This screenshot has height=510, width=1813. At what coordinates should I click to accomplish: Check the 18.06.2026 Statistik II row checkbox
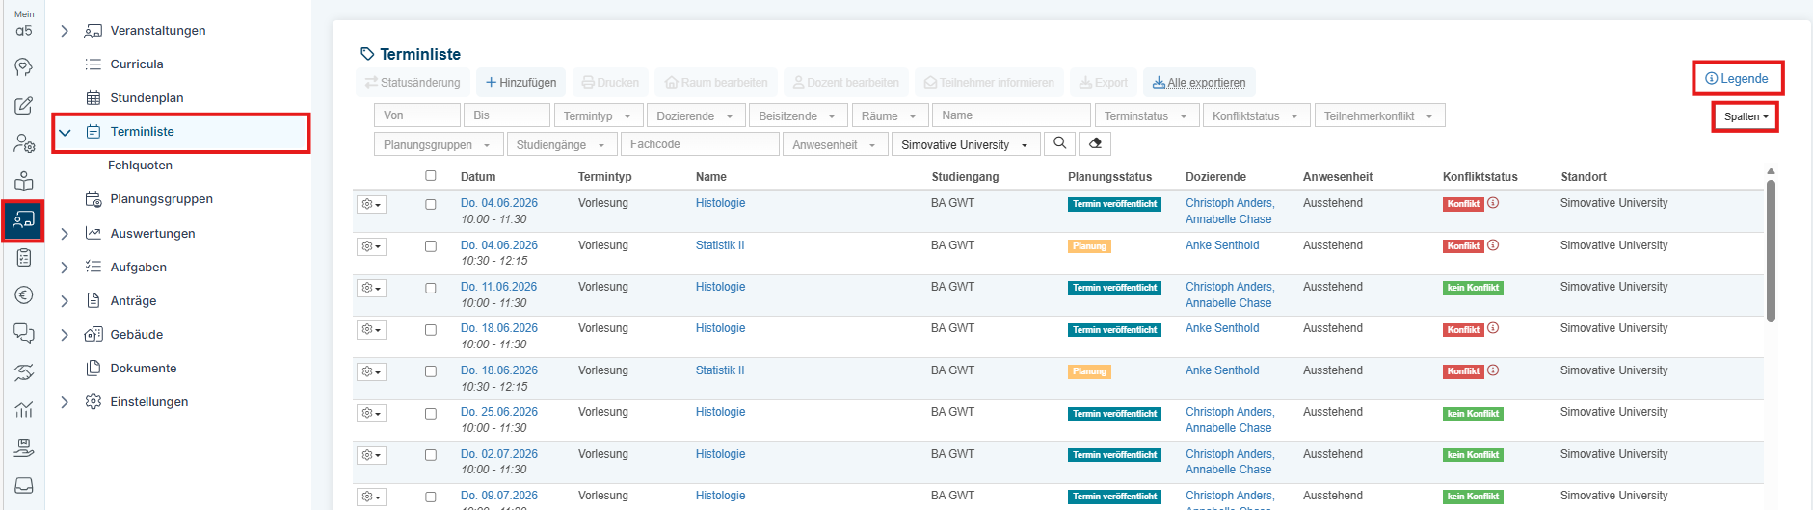pyautogui.click(x=431, y=371)
